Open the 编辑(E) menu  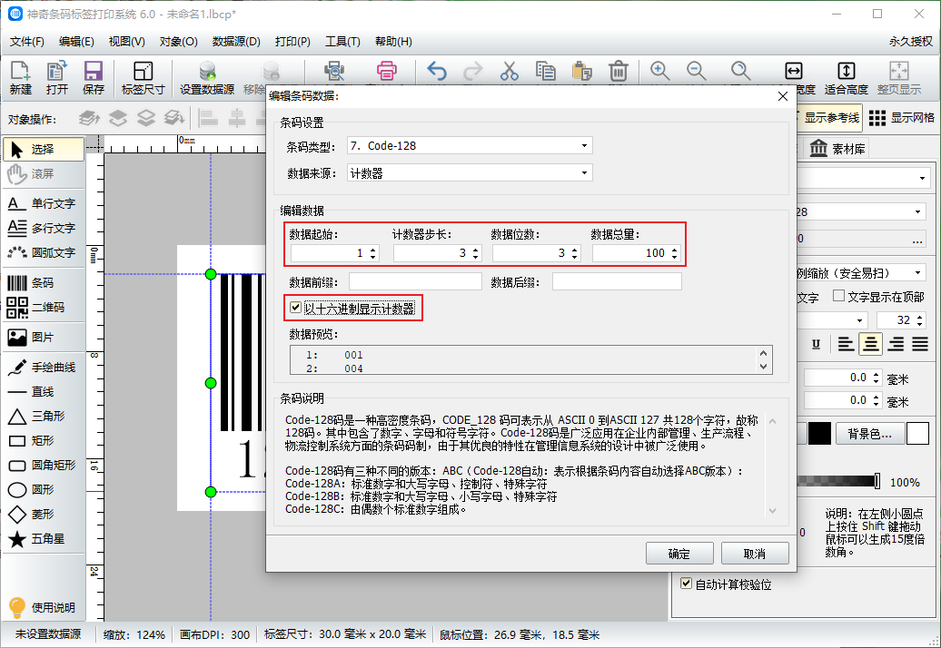coord(76,42)
